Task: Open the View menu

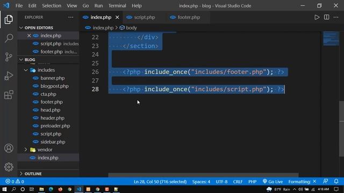Action: point(71,6)
